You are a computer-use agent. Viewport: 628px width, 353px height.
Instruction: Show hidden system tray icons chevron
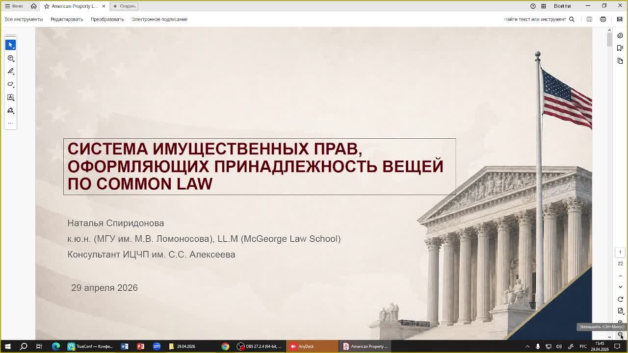click(x=527, y=346)
